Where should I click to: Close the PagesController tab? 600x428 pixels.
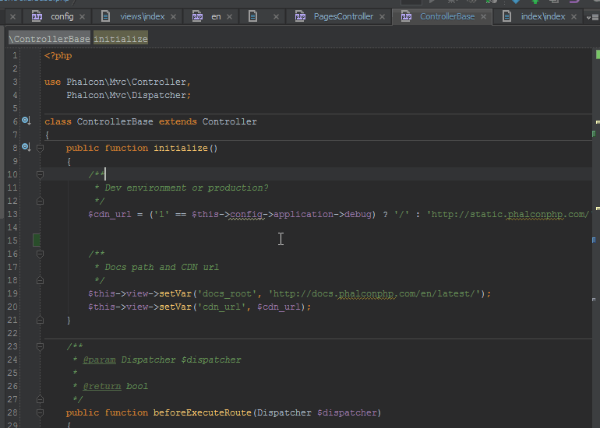(x=382, y=17)
